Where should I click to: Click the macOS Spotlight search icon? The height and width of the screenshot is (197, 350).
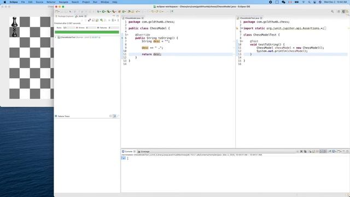click(x=309, y=2)
